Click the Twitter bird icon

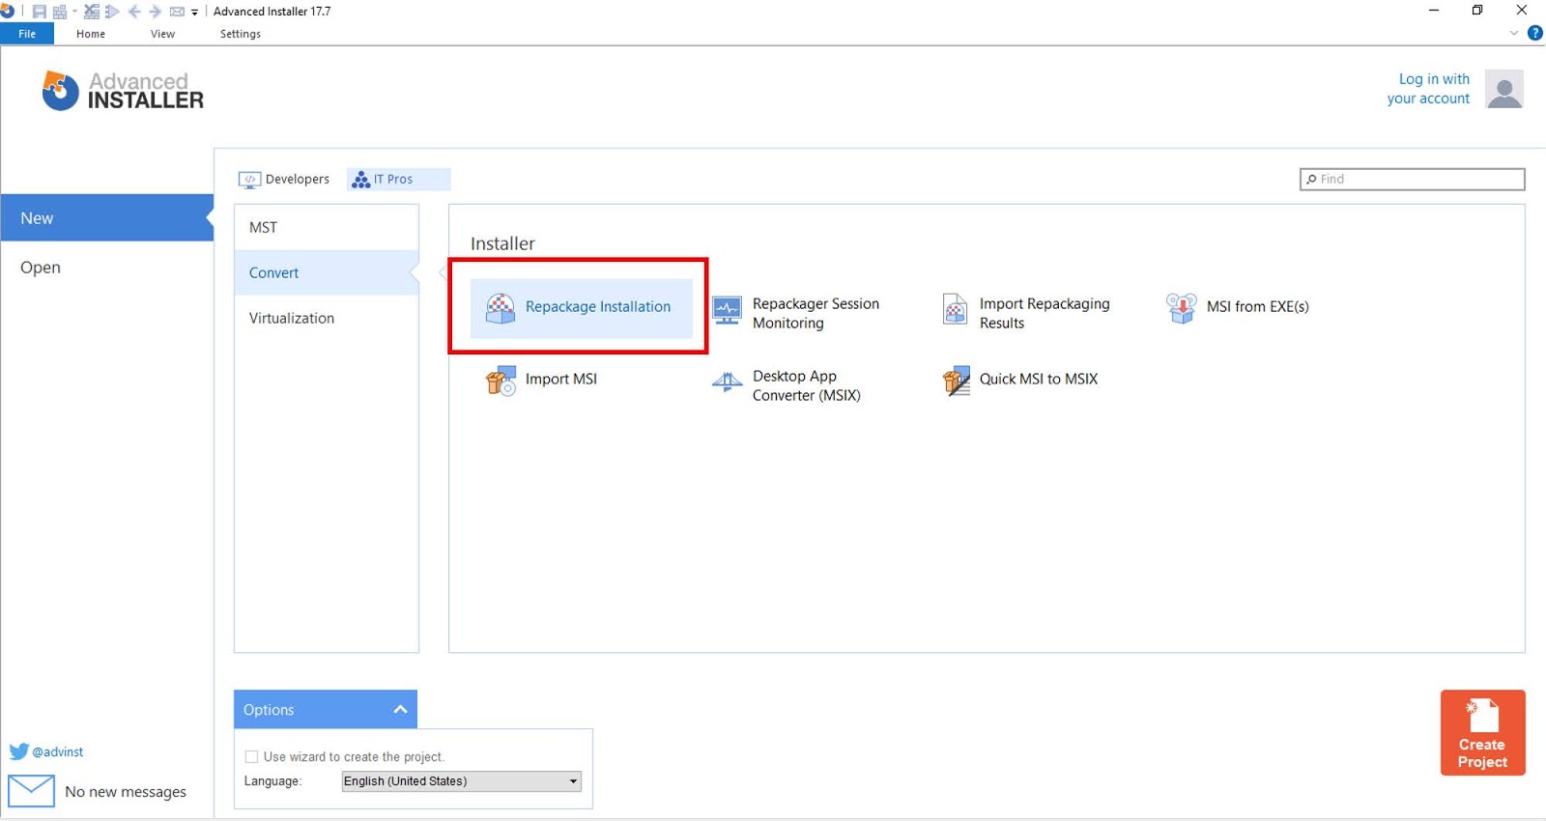click(19, 751)
